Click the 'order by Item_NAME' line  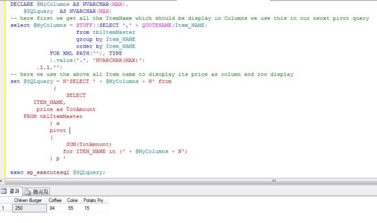pyautogui.click(x=106, y=46)
